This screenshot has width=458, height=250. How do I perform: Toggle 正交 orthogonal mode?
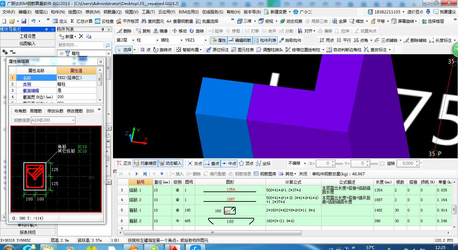pyautogui.click(x=124, y=163)
